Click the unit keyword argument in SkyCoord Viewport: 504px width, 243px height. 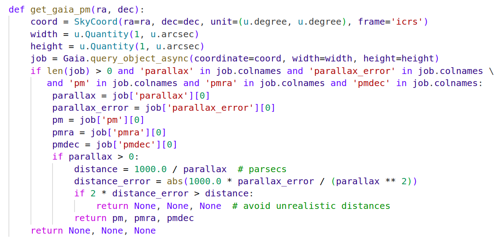(224, 22)
